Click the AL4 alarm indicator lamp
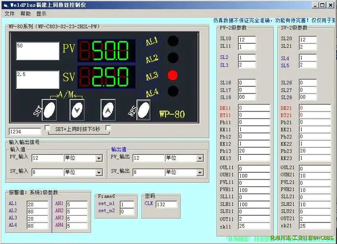 [x=173, y=91]
